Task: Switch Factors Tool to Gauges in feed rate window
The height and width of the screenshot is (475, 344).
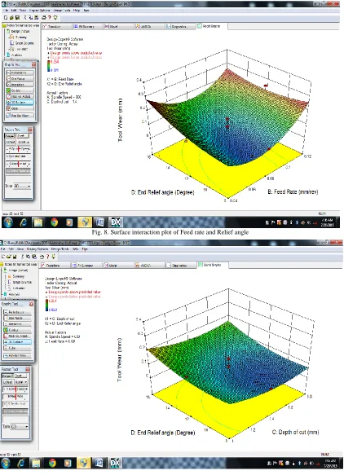Action: coord(10,136)
